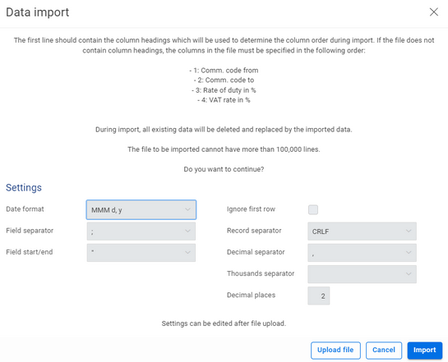Click the Ignore first row label
448x362 pixels.
pos(251,209)
